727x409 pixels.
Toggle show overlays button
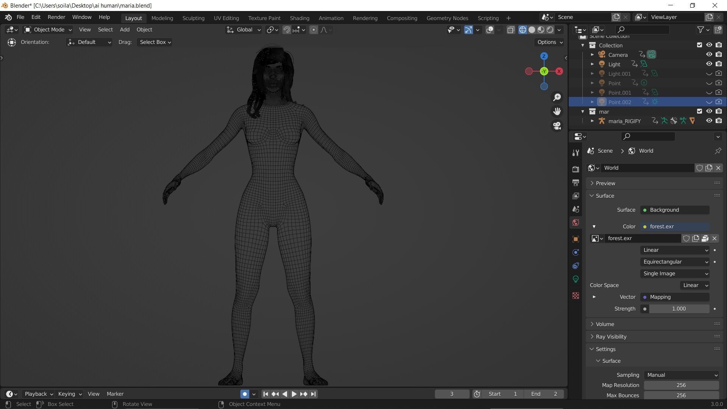click(490, 30)
